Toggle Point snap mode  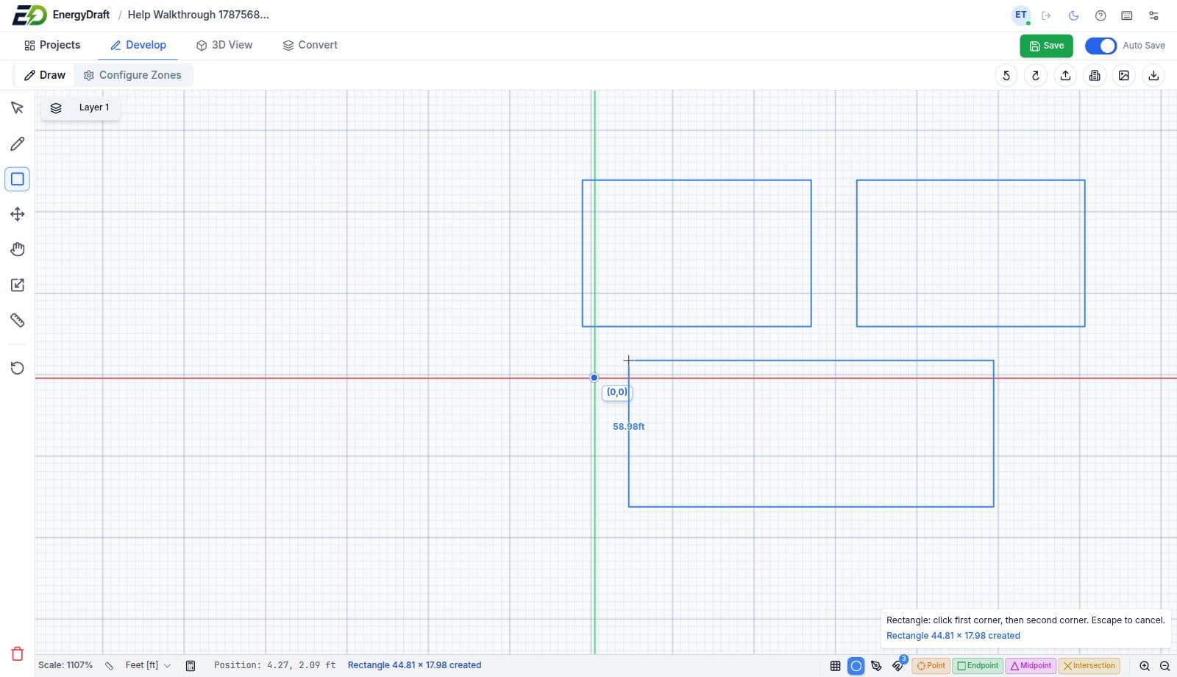931,666
